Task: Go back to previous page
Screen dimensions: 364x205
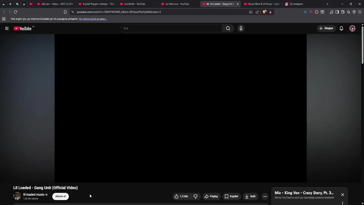Action: 4,12
